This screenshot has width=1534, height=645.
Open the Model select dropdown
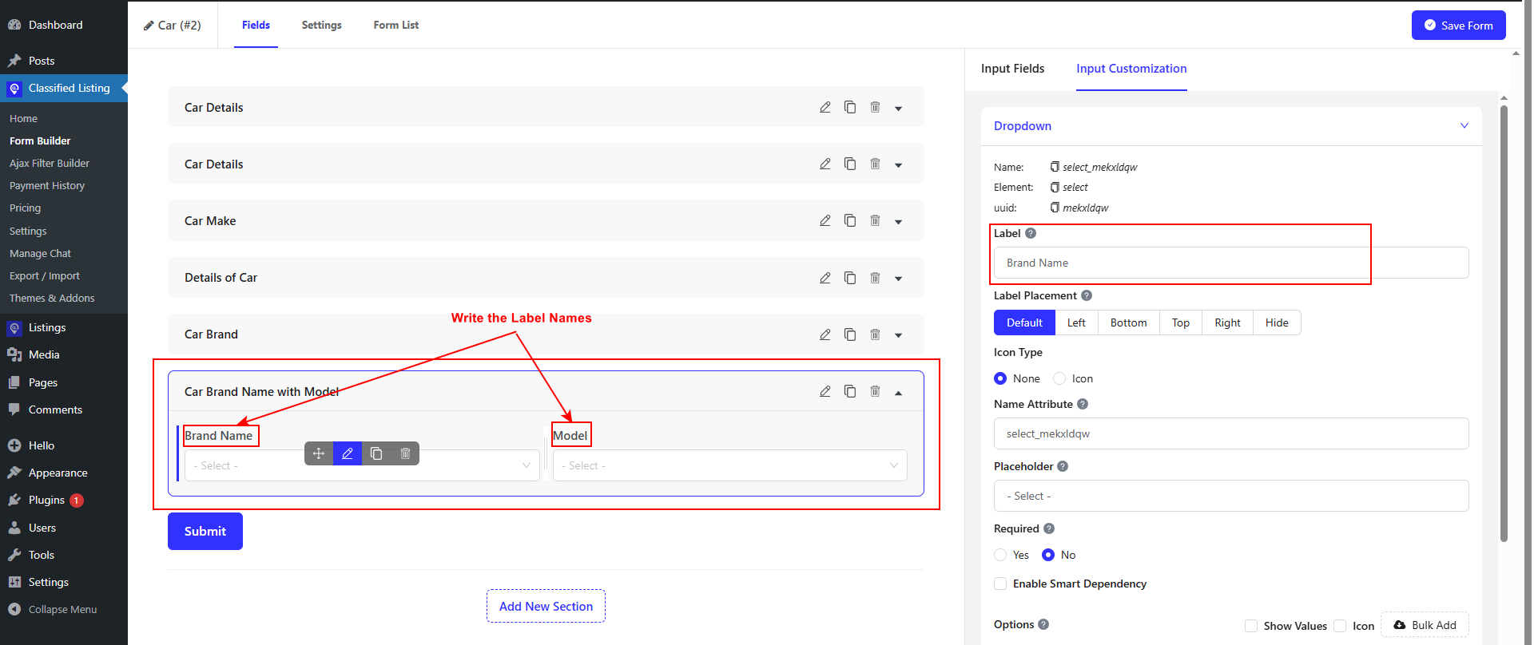730,465
